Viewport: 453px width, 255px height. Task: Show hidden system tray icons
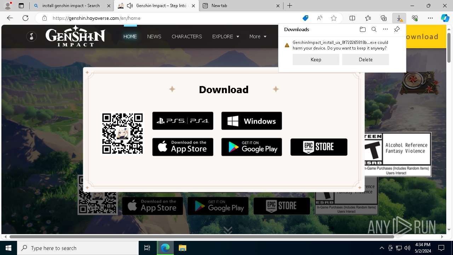382,248
